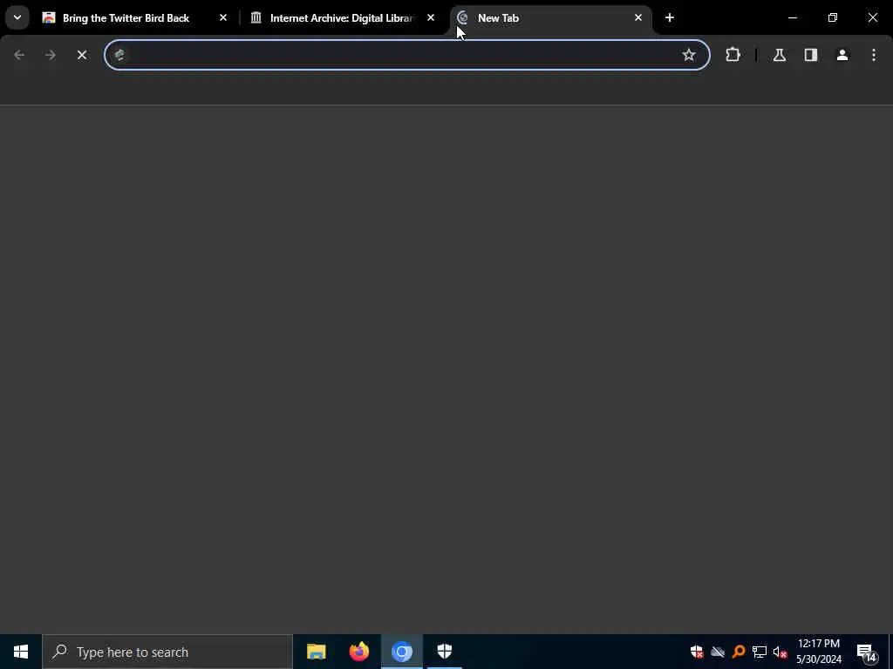Image resolution: width=893 pixels, height=669 pixels.
Task: Open the Windows Start menu
Action: 21,652
